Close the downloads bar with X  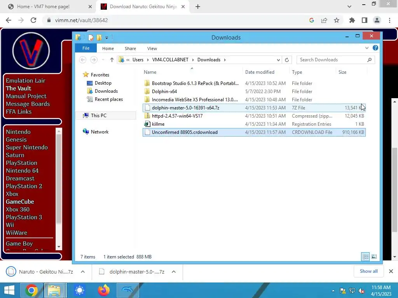391,271
